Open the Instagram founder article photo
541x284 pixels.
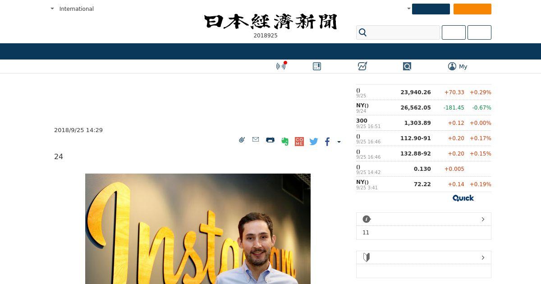tap(198, 229)
